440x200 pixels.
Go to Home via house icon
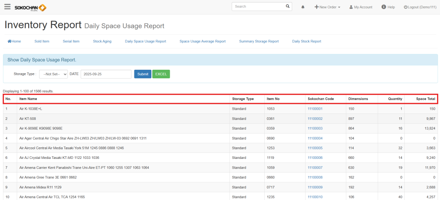click(14, 42)
